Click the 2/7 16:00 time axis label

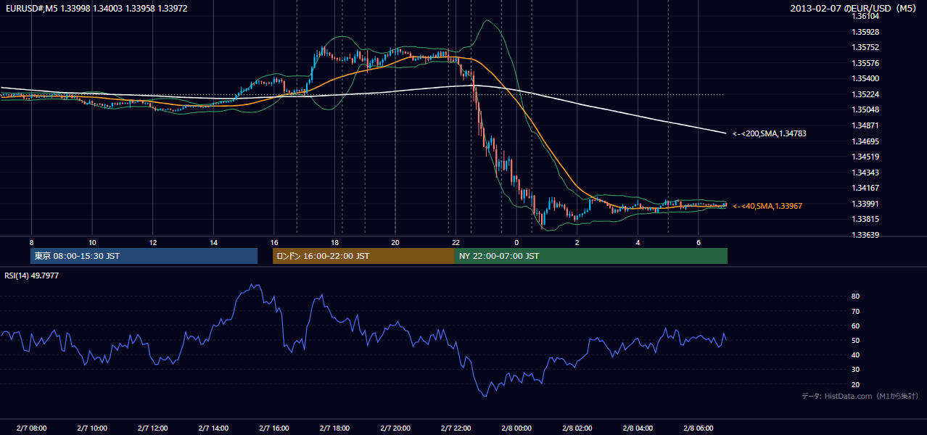273,428
